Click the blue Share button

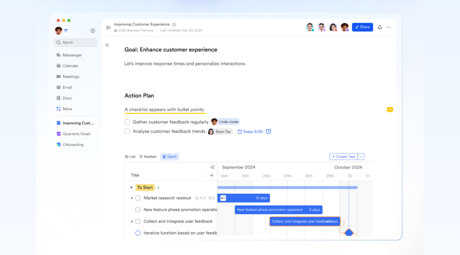[x=362, y=27]
